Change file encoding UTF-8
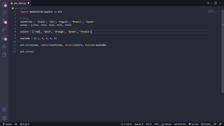 tap(148, 124)
